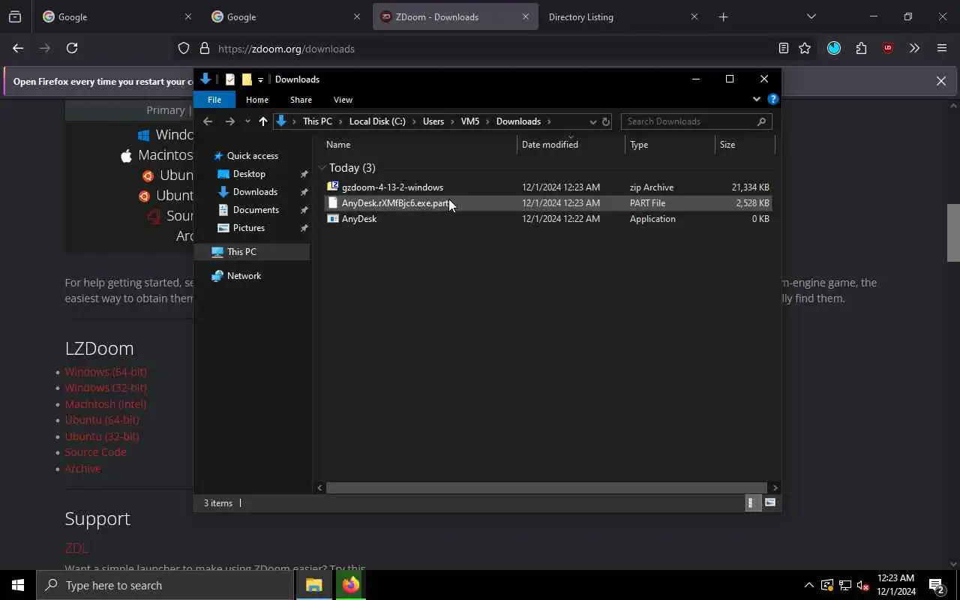Open Firefox tracking protection shield icon
The width and height of the screenshot is (960, 600).
point(184,49)
